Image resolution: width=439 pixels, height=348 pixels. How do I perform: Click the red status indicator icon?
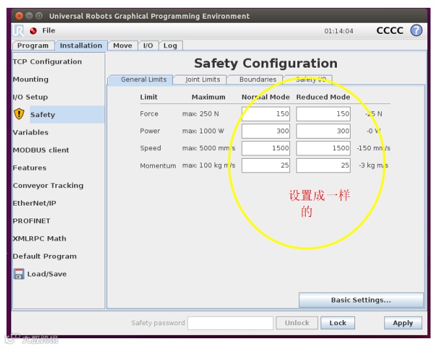(x=33, y=31)
